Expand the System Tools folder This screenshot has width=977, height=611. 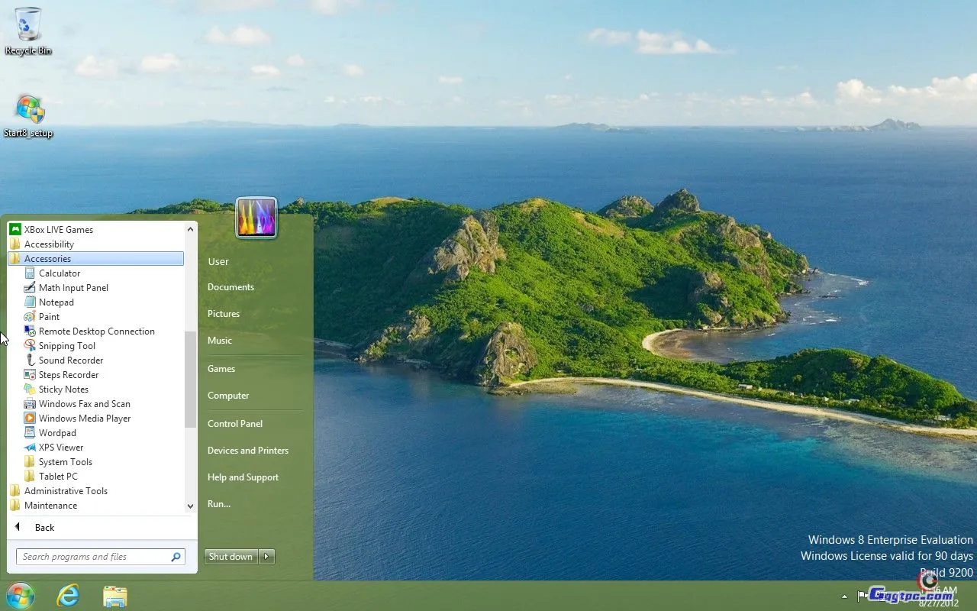tap(65, 462)
